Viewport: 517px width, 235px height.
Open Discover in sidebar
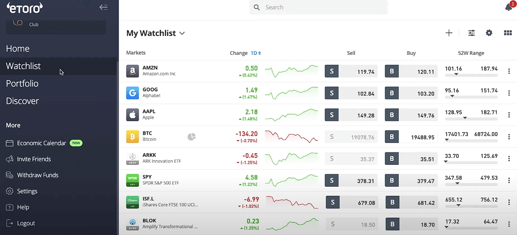tap(22, 101)
